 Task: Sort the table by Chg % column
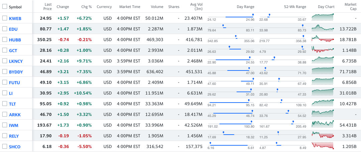[x=86, y=7]
